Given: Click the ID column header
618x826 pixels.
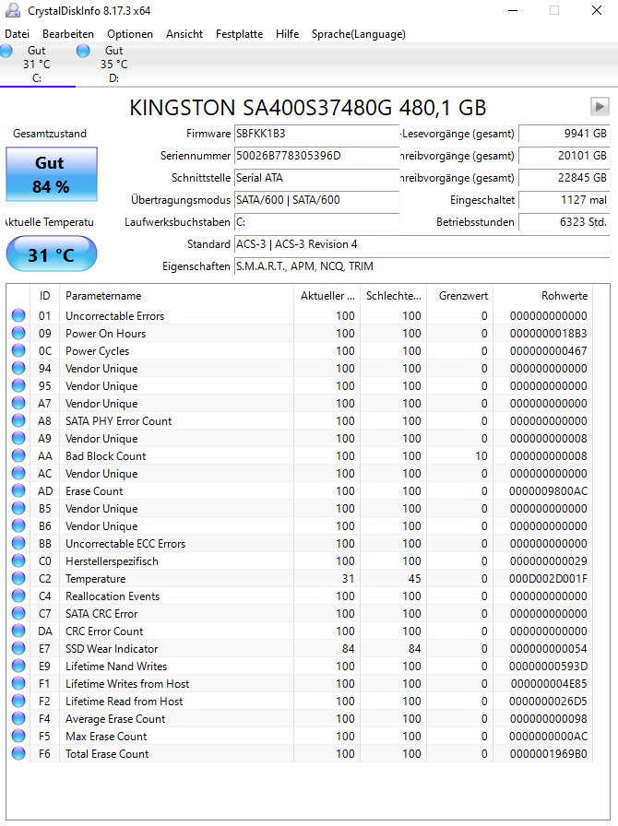Looking at the screenshot, I should 45,296.
